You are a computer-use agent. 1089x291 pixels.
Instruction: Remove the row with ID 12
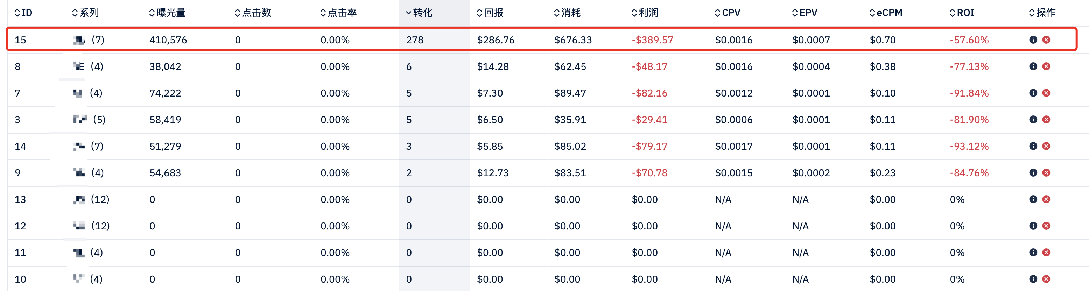point(1046,226)
